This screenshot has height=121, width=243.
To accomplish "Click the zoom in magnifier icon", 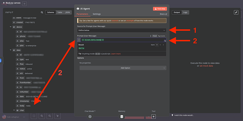I will point(42,116).
